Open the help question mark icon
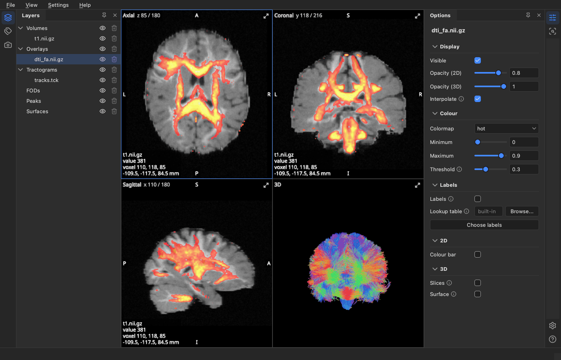 point(553,339)
